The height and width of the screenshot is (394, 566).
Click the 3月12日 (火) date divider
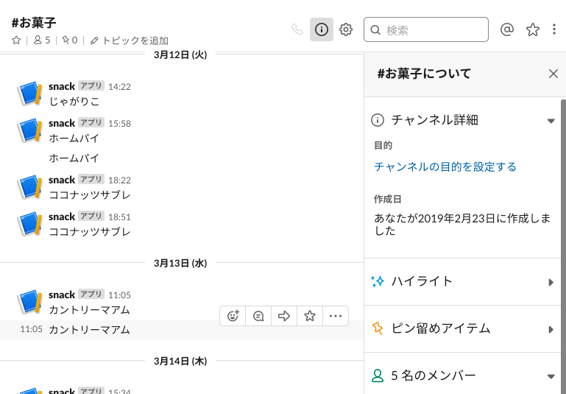[180, 55]
